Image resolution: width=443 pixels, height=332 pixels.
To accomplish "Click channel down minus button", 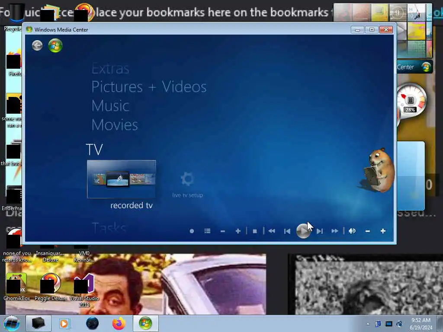I will [223, 231].
